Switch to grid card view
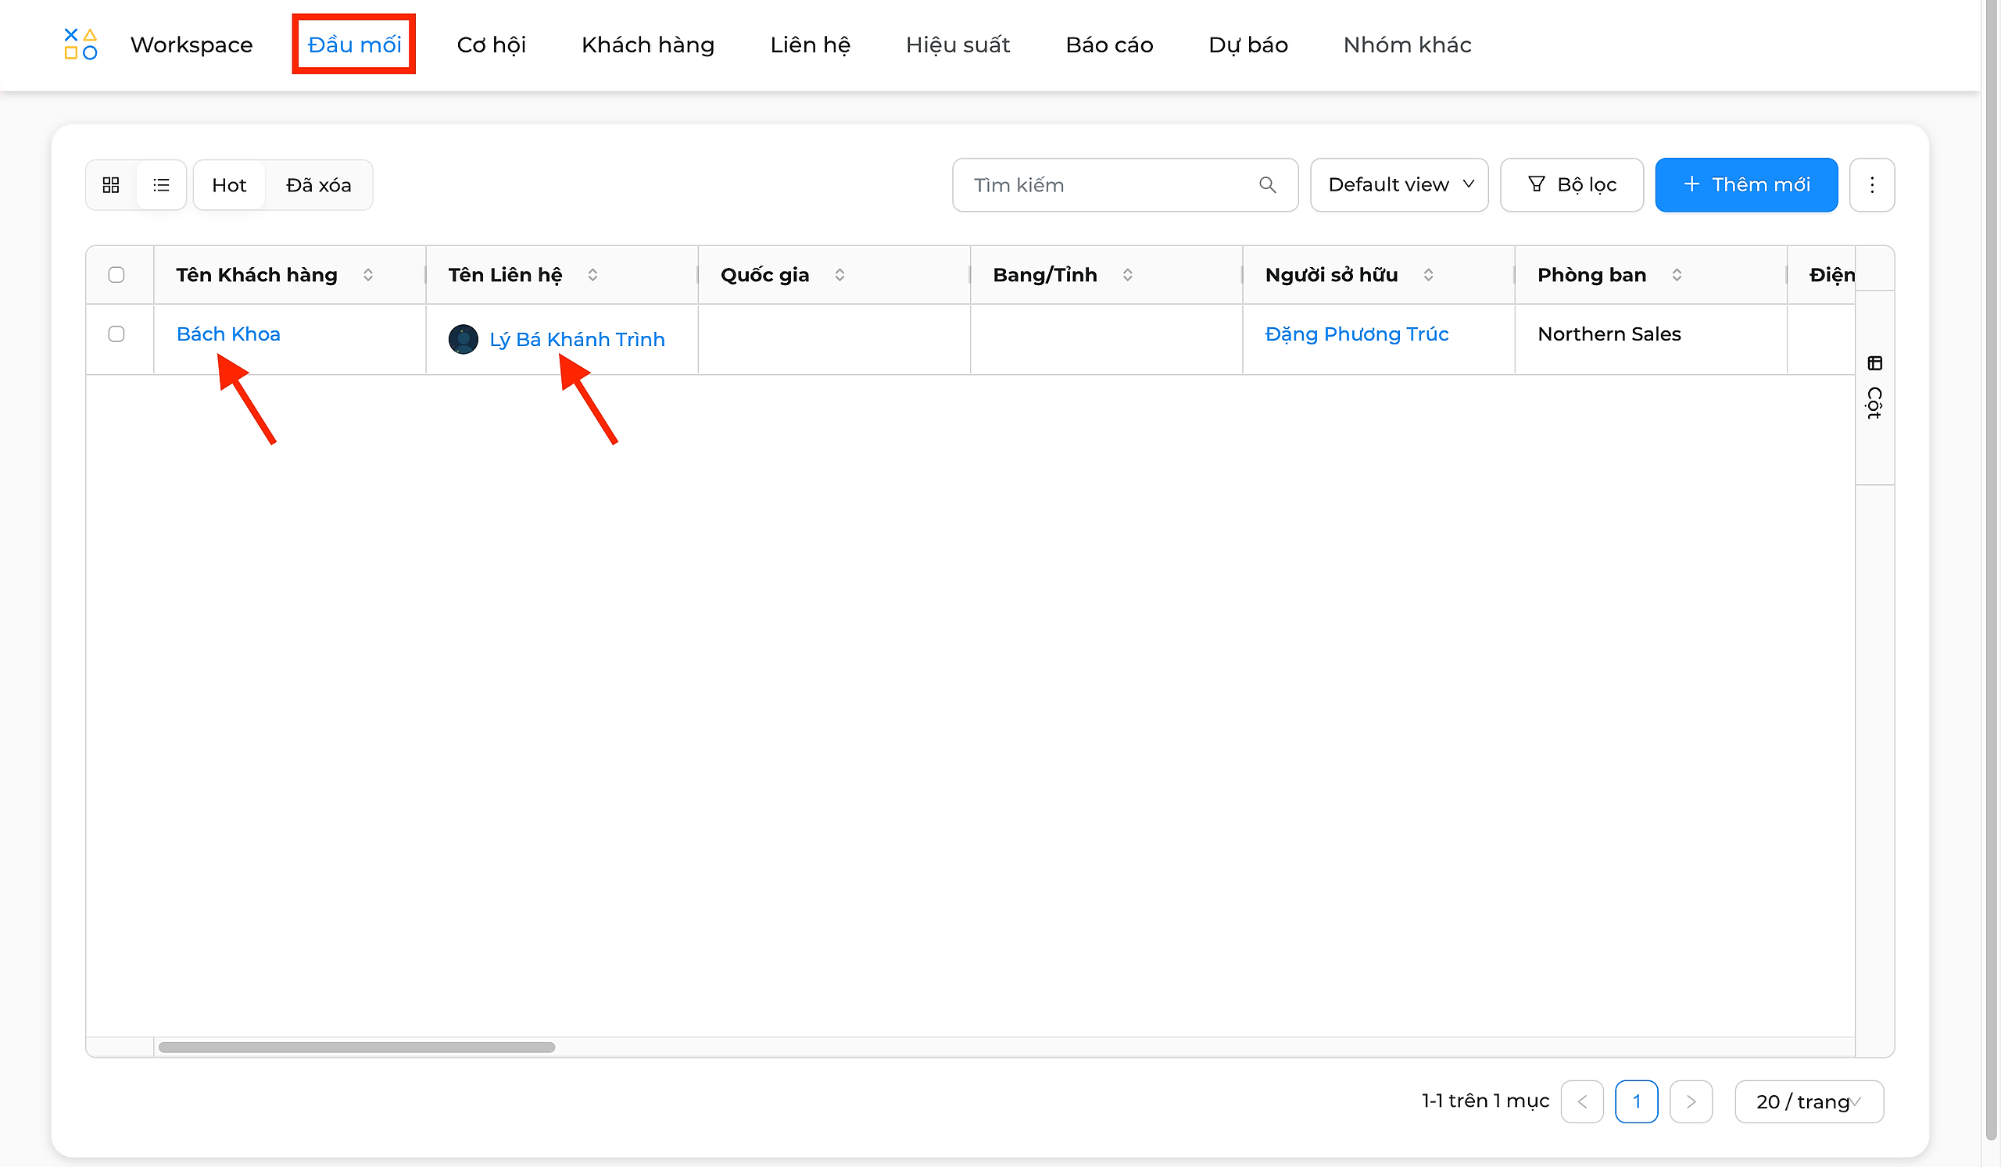Image resolution: width=2001 pixels, height=1167 pixels. point(111,185)
